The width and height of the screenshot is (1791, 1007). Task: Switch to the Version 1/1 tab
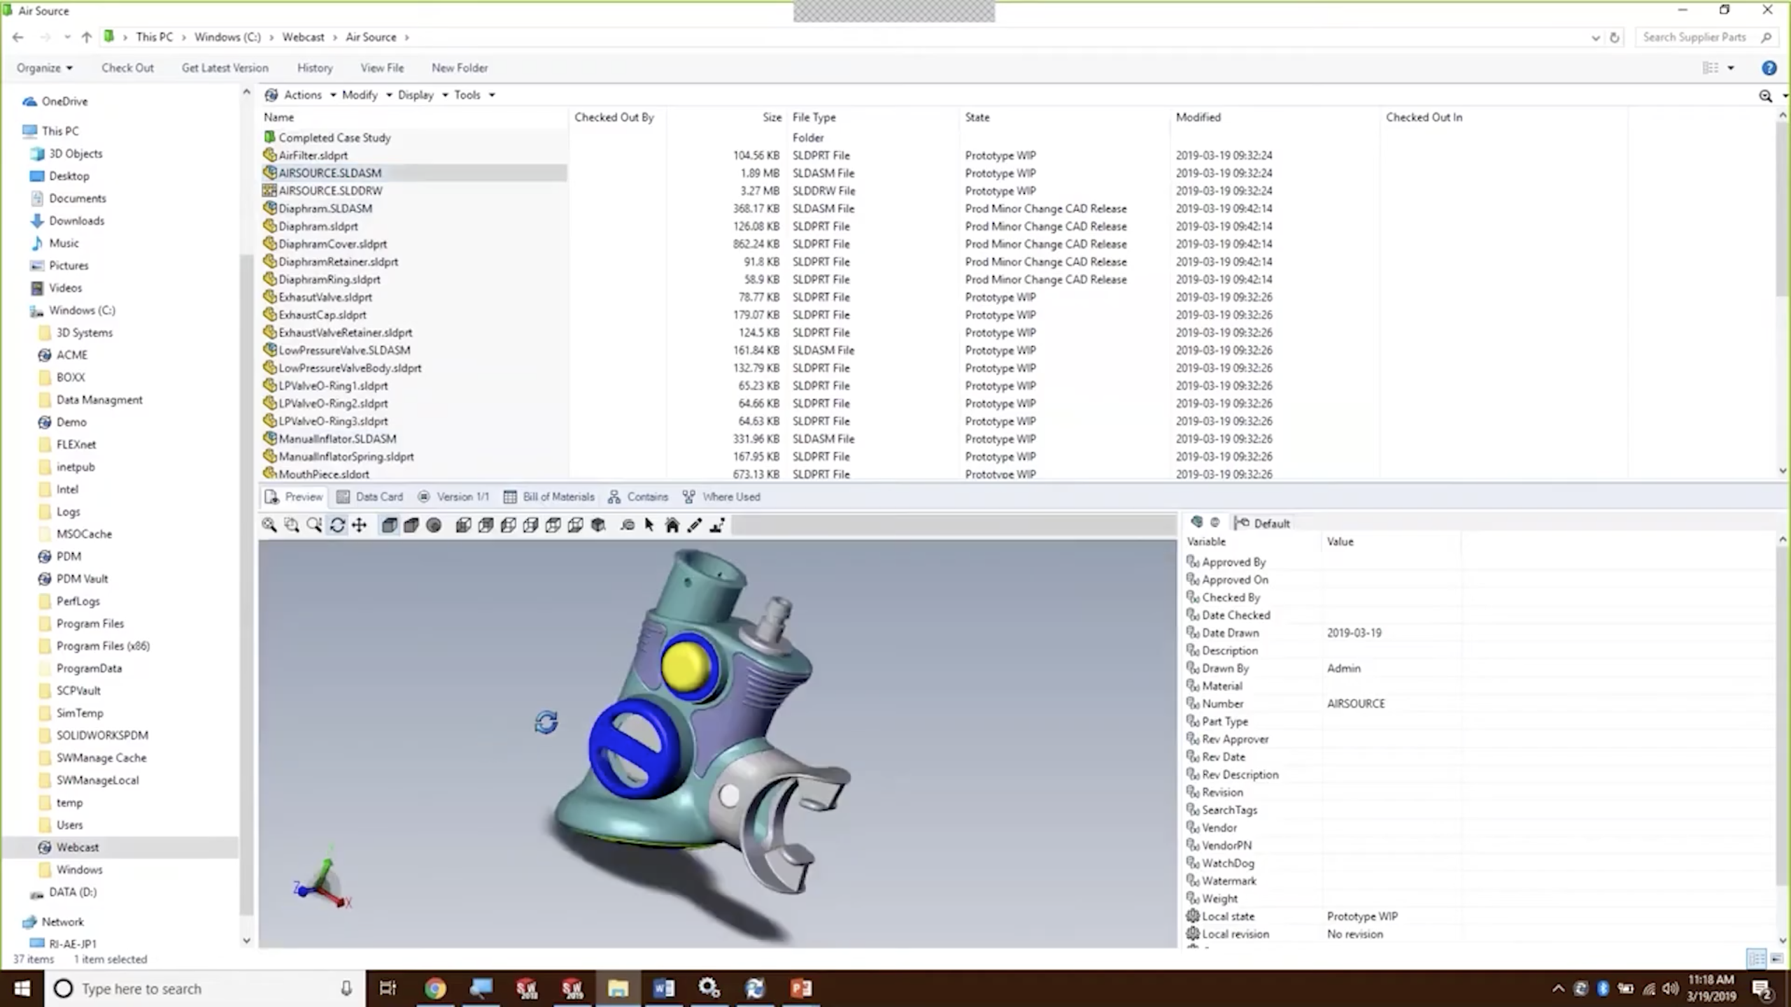[453, 497]
